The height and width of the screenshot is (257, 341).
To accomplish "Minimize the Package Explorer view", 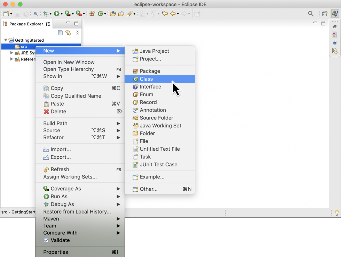I will point(68,22).
